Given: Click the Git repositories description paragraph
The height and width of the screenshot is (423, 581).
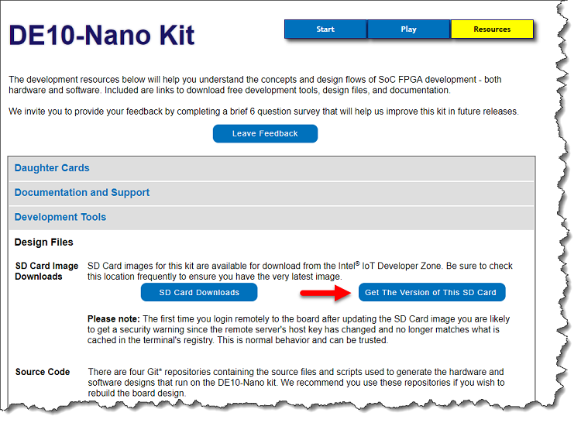Looking at the screenshot, I should pos(294,383).
